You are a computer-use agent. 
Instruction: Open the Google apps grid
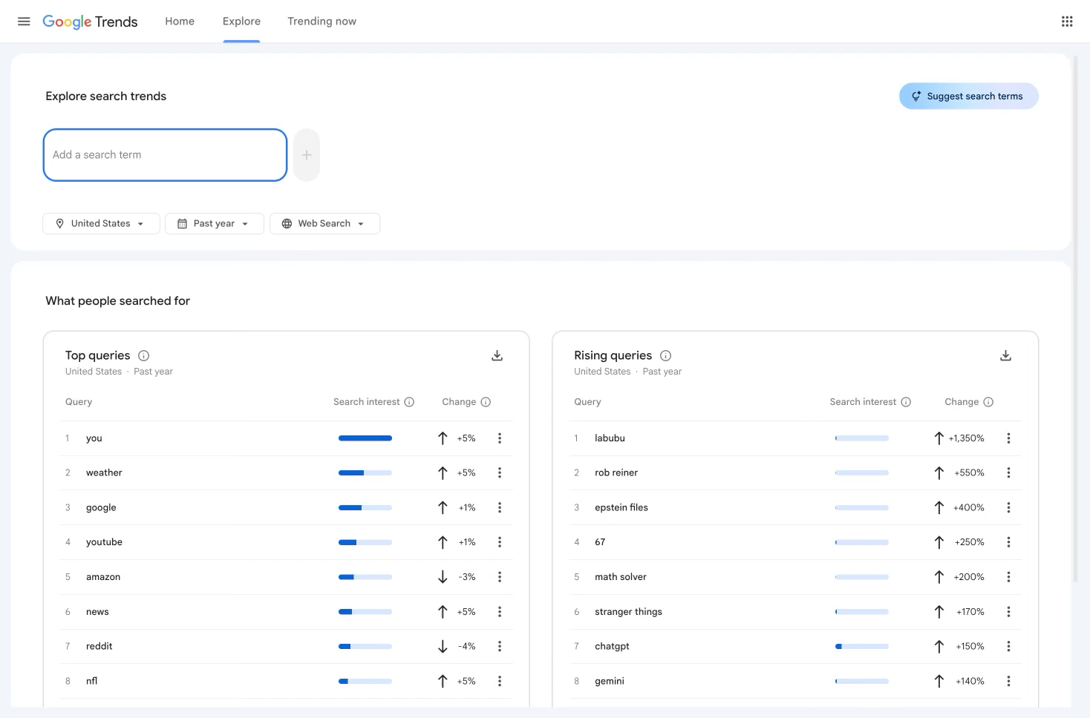[x=1067, y=21]
